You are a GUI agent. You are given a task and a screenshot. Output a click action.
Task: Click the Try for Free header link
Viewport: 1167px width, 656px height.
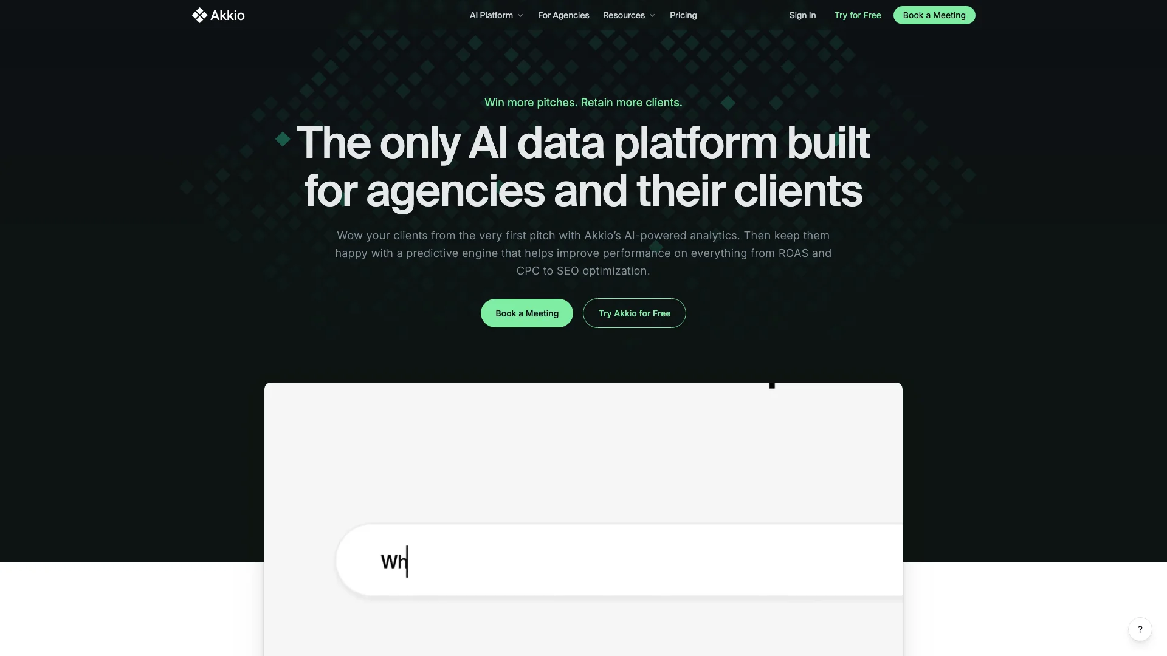tap(857, 15)
